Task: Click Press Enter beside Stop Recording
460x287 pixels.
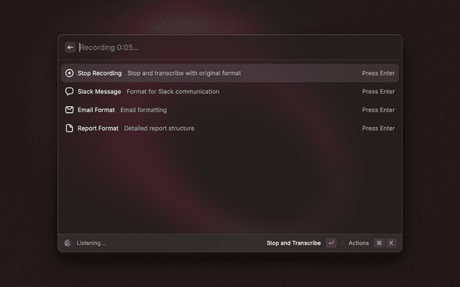Action: tap(378, 73)
